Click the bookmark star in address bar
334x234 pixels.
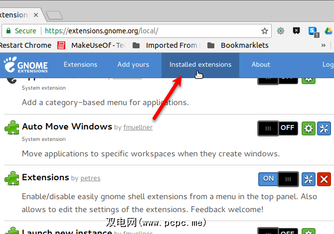click(265, 31)
